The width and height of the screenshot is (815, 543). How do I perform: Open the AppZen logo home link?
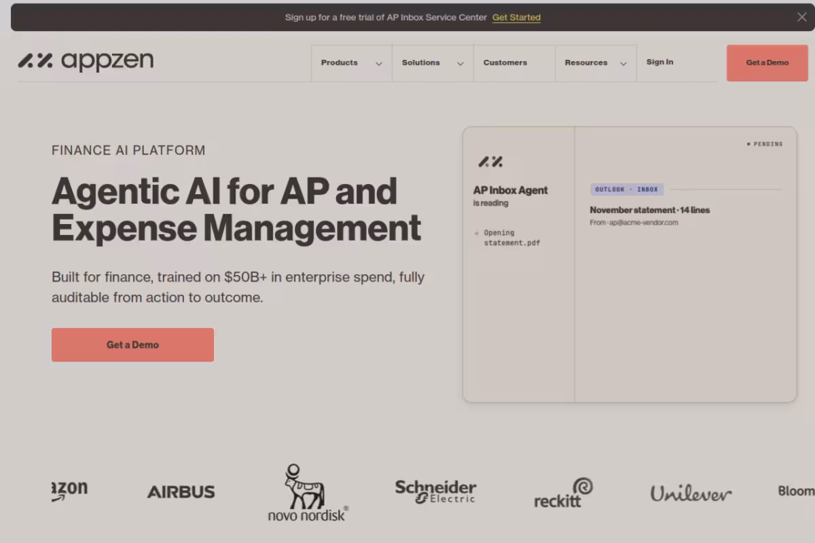coord(86,61)
